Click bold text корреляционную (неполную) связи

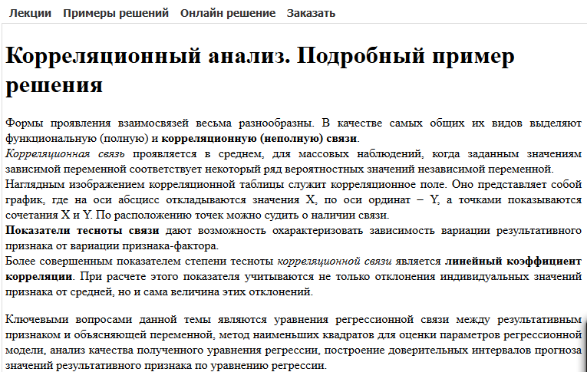(x=259, y=139)
